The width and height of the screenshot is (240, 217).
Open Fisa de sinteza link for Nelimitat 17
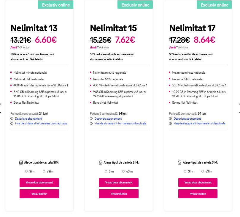click(x=199, y=123)
